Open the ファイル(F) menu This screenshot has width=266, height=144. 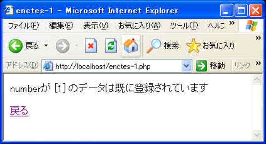pos(23,26)
